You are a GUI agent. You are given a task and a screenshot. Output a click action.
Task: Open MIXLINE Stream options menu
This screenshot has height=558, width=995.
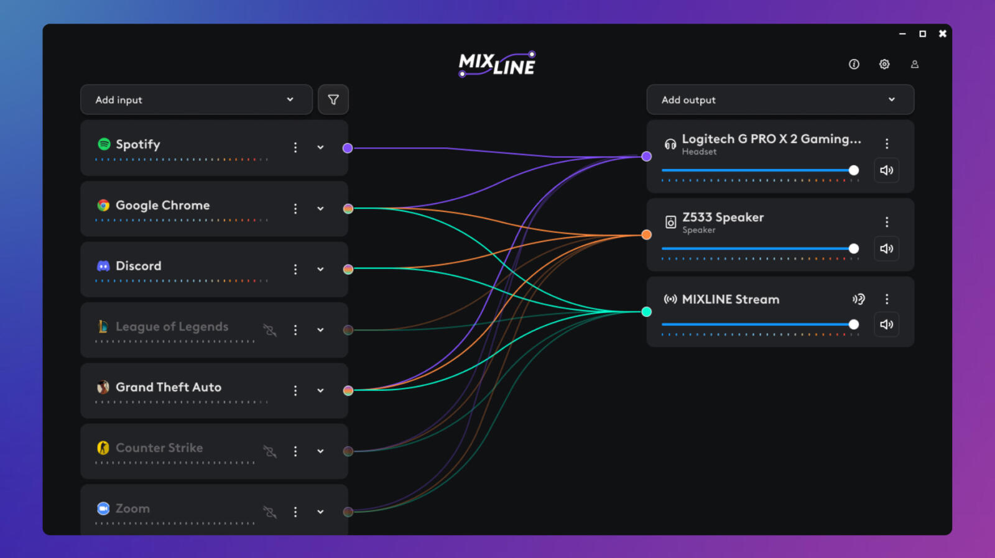887,299
